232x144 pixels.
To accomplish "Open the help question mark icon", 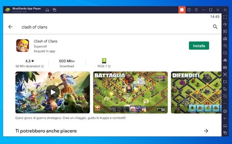I will 189,10.
